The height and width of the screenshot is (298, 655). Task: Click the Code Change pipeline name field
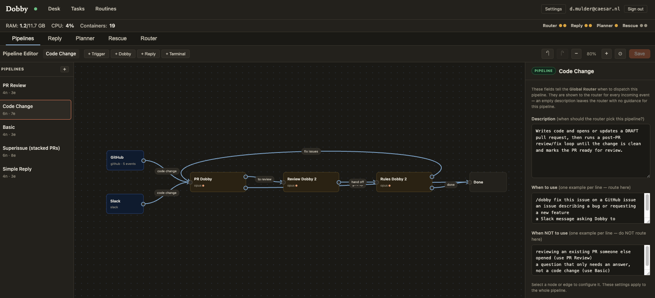(61, 54)
